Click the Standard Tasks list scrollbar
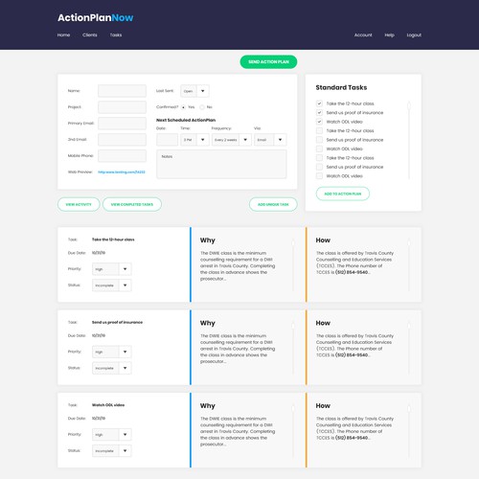This screenshot has height=479, width=479. point(409,140)
